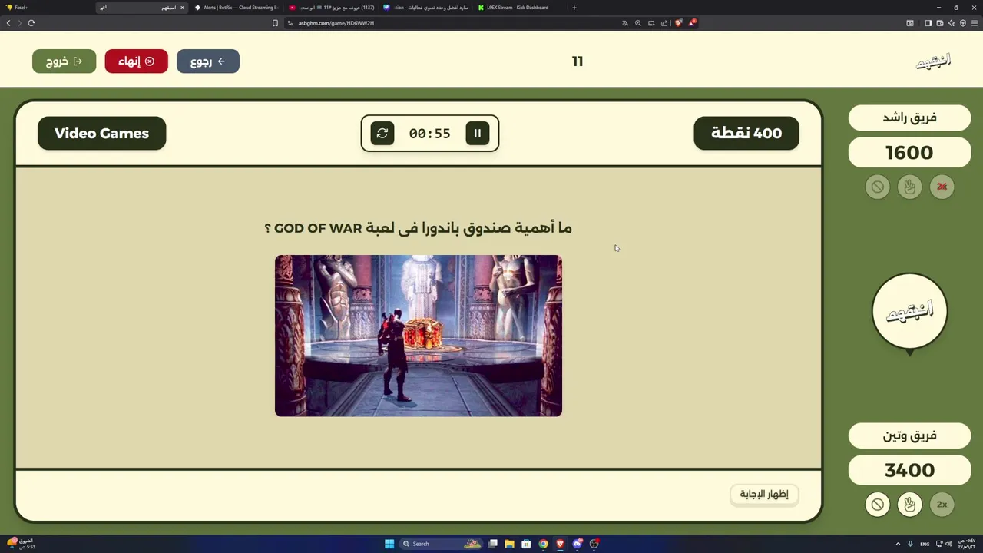This screenshot has height=553, width=983.
Task: Pause the question countdown timer
Action: 477,133
